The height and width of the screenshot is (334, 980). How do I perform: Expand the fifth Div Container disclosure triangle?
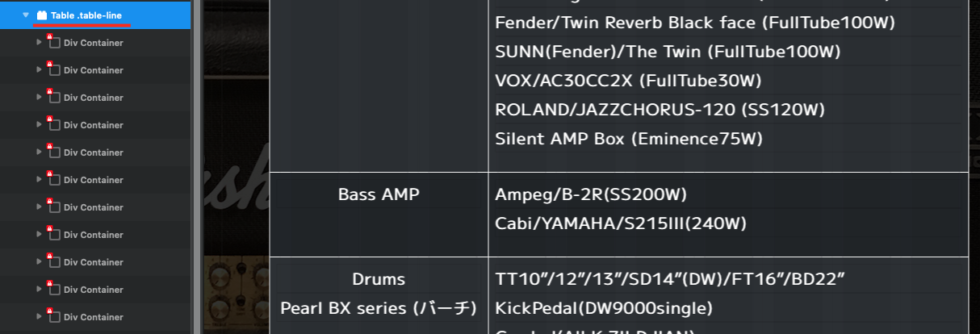click(x=40, y=152)
